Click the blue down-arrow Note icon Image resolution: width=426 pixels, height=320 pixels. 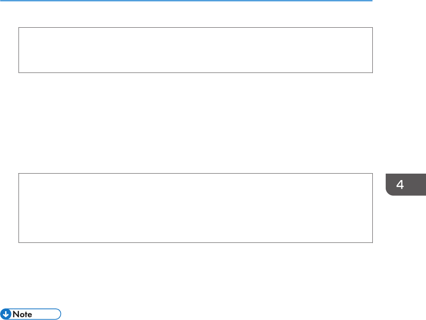pos(6,314)
